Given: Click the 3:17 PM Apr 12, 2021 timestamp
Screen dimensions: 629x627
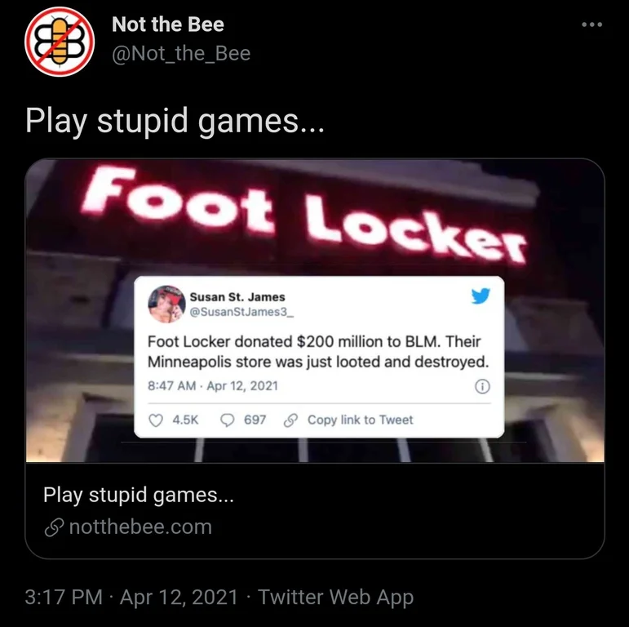Looking at the screenshot, I should (131, 597).
